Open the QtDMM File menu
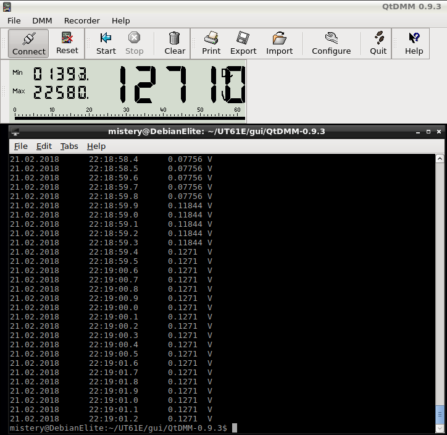This screenshot has height=435, width=447. point(14,20)
